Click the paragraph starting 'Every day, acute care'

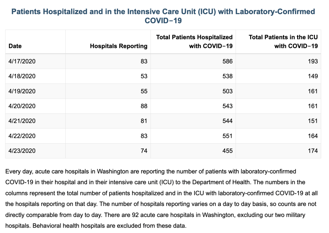point(161,199)
